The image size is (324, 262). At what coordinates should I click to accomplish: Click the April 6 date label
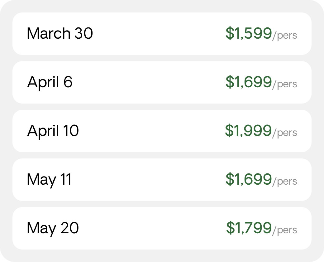[50, 83]
